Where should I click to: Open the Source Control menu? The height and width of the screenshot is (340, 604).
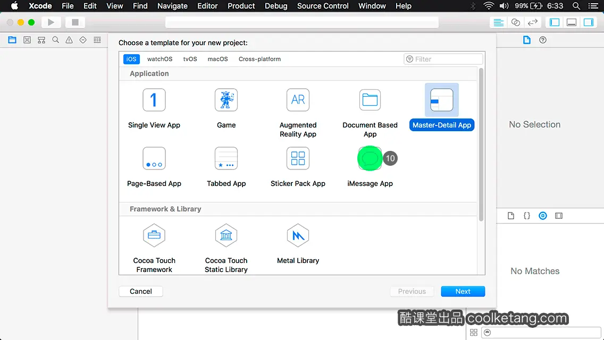tap(323, 6)
